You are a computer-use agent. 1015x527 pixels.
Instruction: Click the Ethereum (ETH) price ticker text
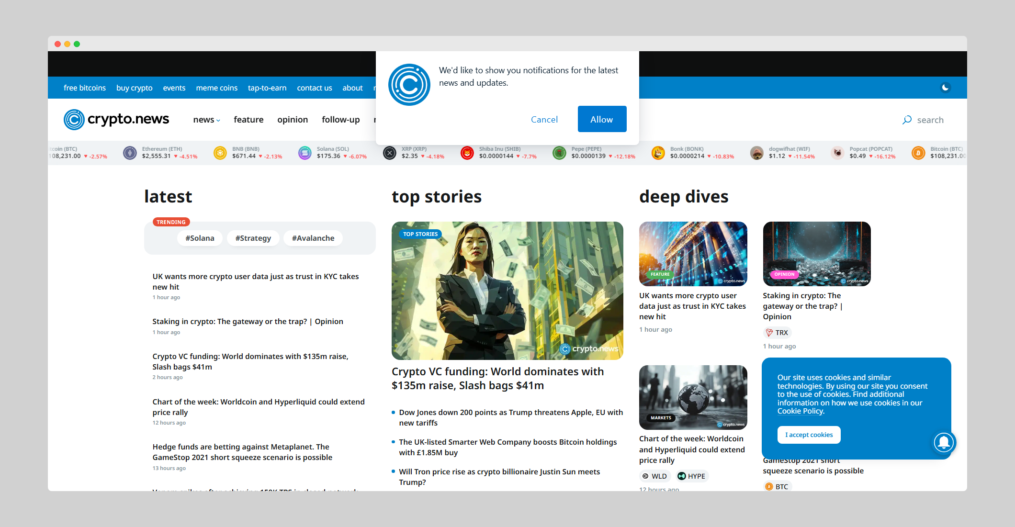pyautogui.click(x=169, y=153)
